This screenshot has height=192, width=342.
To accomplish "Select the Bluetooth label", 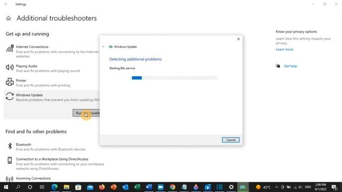I will [x=24, y=145].
